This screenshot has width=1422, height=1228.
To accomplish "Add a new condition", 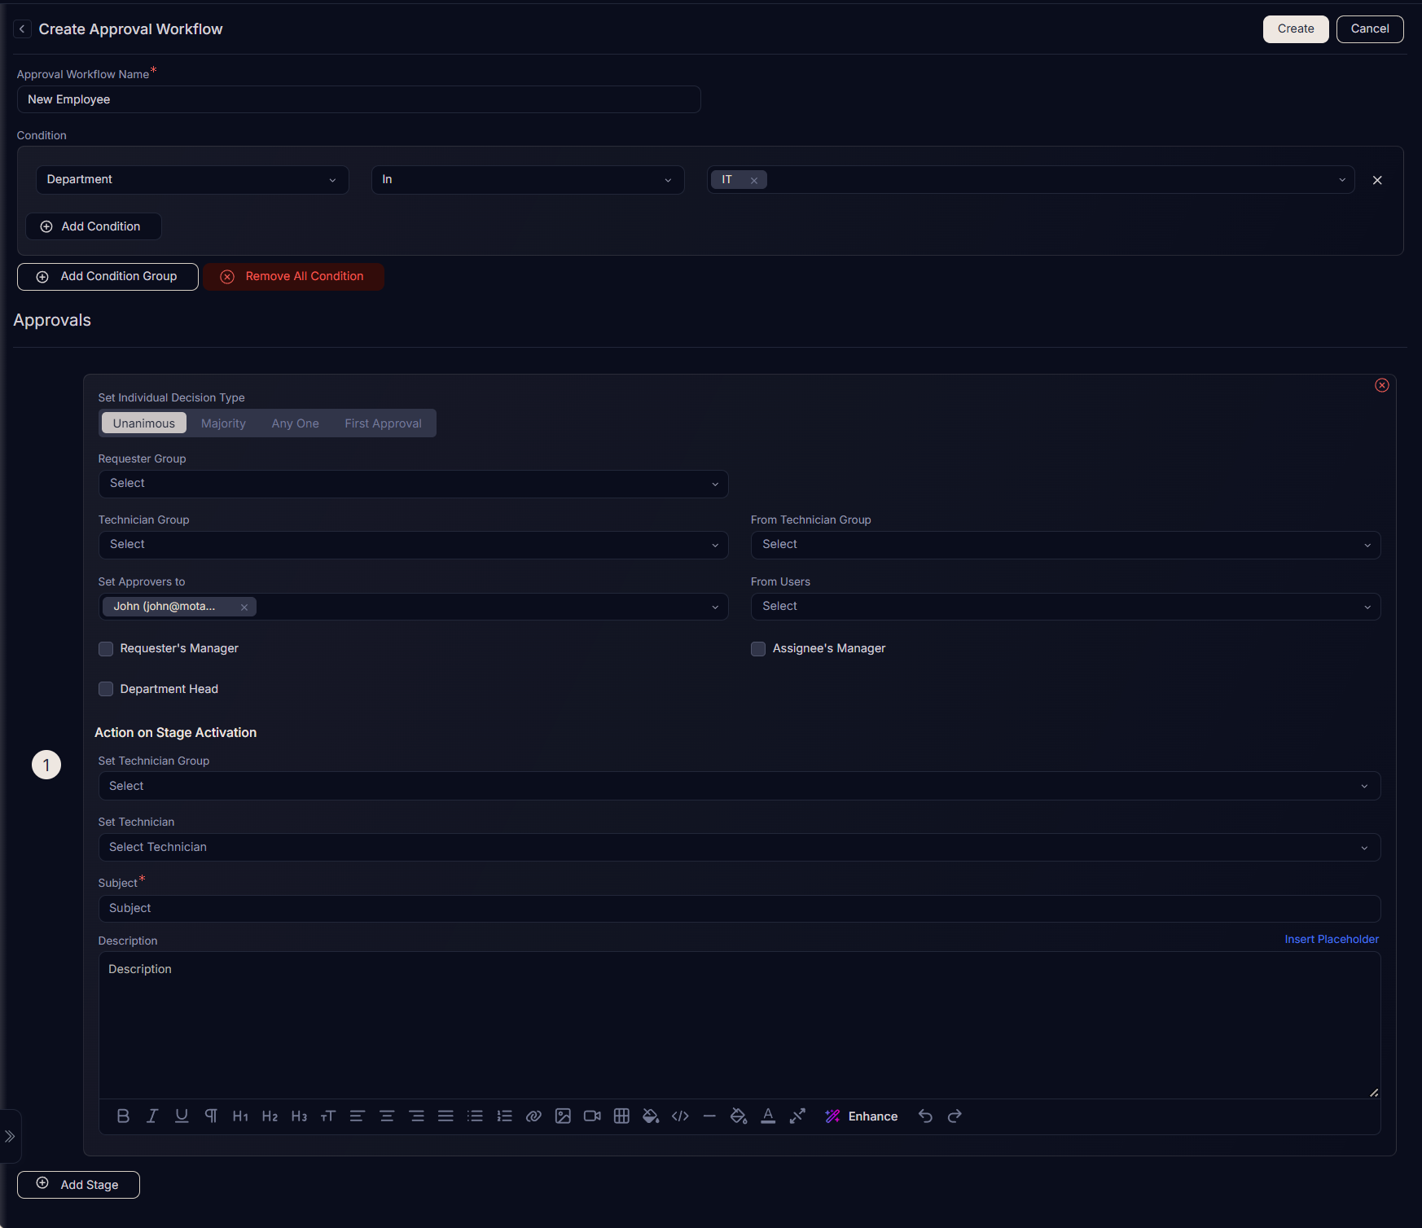I will pos(94,226).
